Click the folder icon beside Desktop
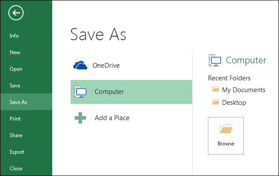Viewport: 279px width, 176px height. pyautogui.click(x=215, y=102)
